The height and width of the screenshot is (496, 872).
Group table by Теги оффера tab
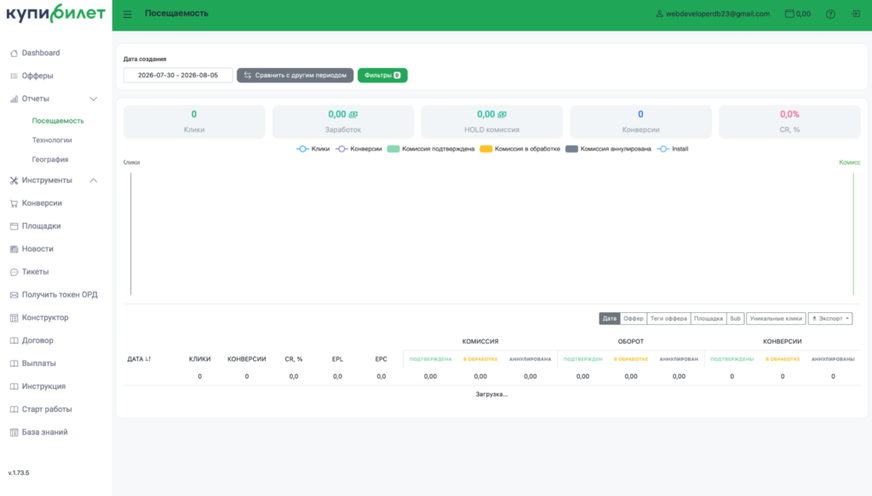[668, 319]
